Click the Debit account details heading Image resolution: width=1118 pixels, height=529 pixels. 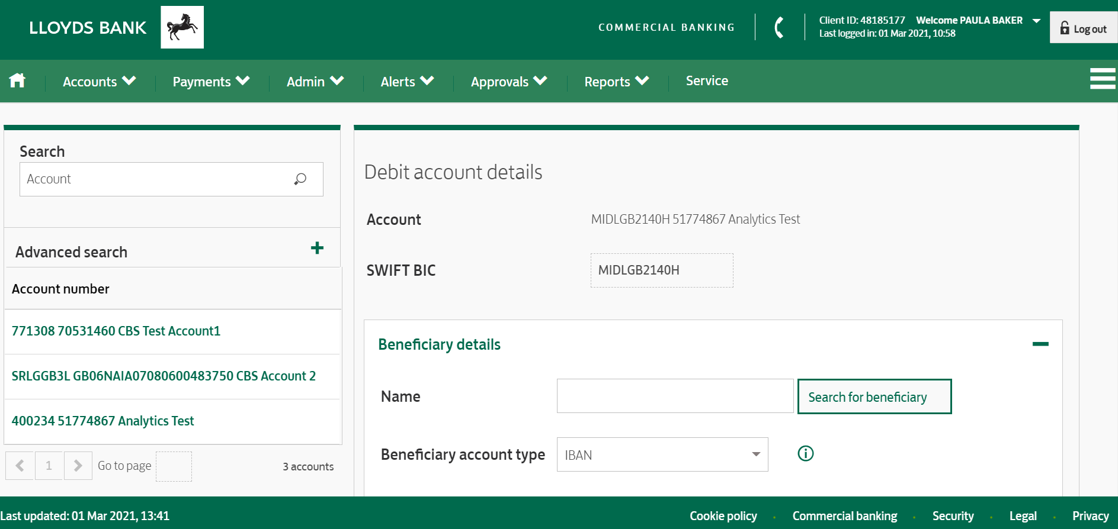coord(453,172)
